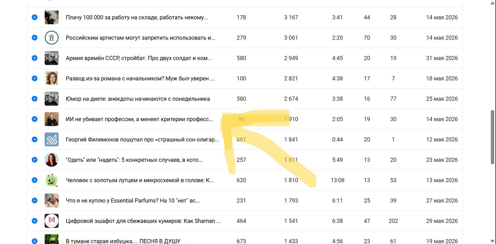Click avatar next to 'В тумане старая избушка'
Screen dimensions: 496x244
(x=51, y=239)
